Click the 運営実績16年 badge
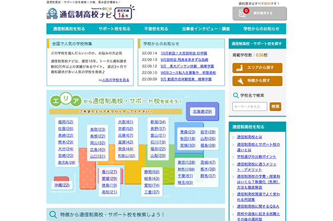Viewport: 333px width, 221px height. point(124,13)
